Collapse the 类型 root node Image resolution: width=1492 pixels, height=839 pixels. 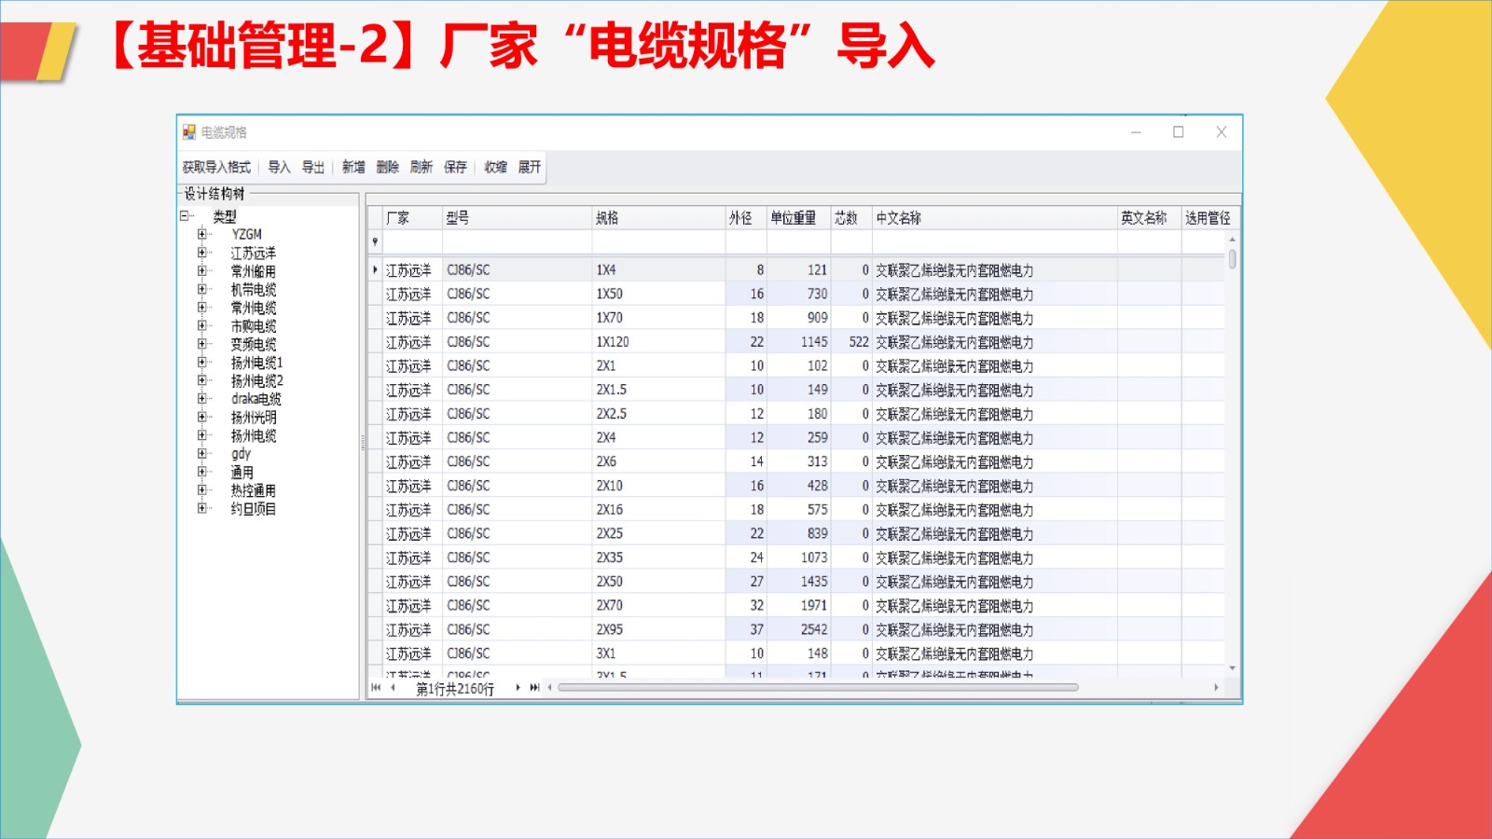click(x=185, y=216)
